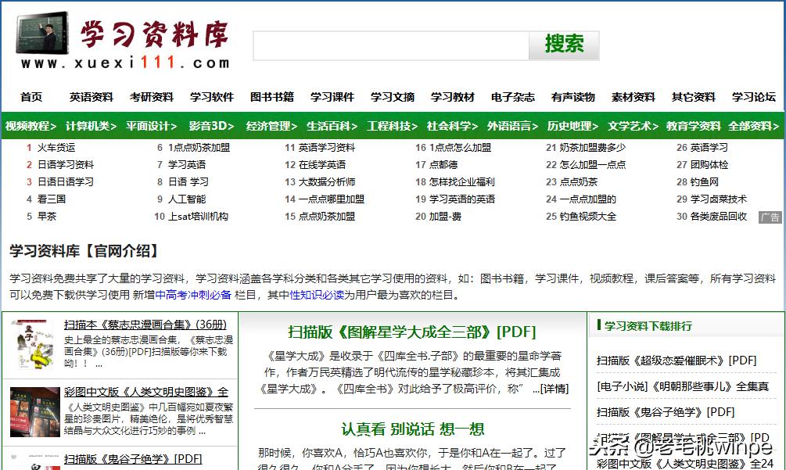Open the 首页 menu item
Image resolution: width=786 pixels, height=470 pixels.
pyautogui.click(x=31, y=97)
